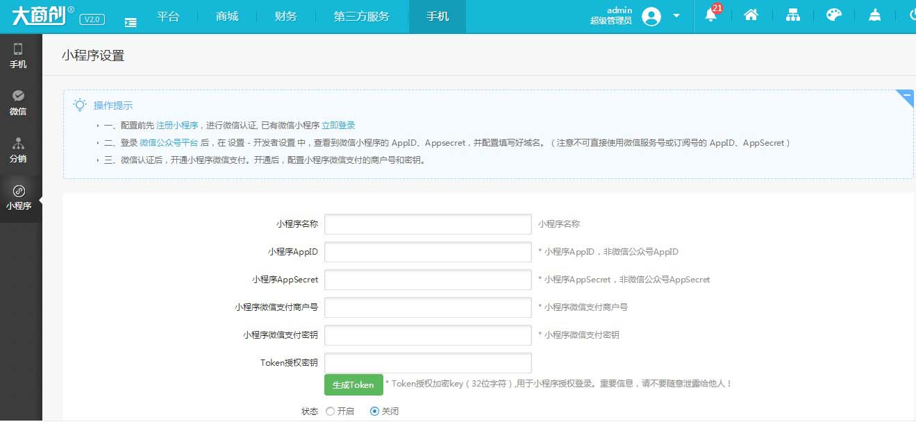Switch to the 商城 top tab
This screenshot has width=916, height=424.
pyautogui.click(x=227, y=16)
